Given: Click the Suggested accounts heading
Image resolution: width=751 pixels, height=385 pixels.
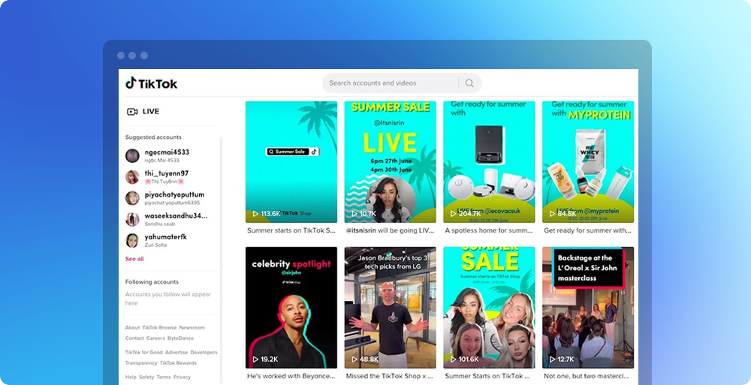Looking at the screenshot, I should click(153, 137).
